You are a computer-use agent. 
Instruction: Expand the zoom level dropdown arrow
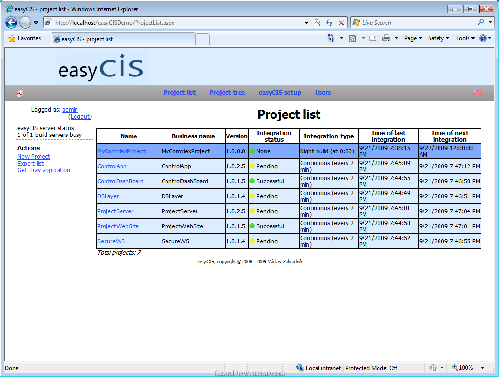[x=482, y=368]
